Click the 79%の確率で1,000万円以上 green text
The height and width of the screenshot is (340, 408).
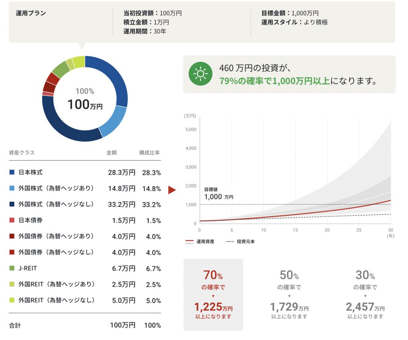(274, 81)
